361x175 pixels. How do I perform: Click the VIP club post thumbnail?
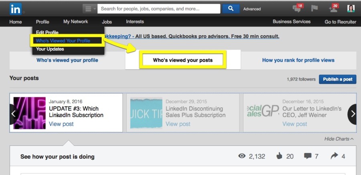(29, 113)
